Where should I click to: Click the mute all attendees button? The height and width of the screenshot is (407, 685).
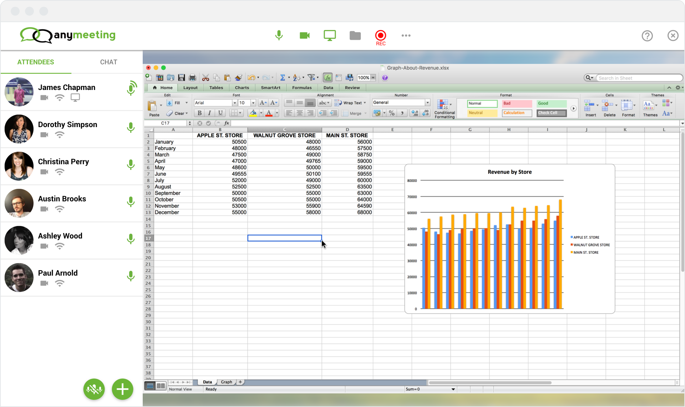pos(94,389)
